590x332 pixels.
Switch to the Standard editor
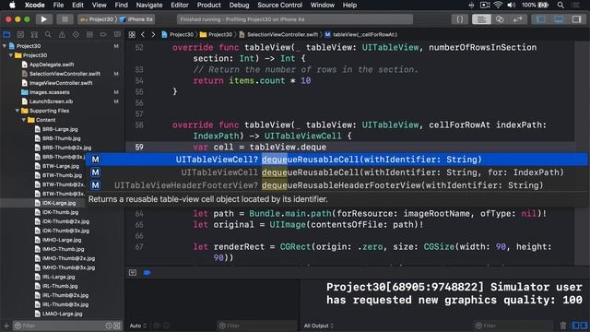click(x=481, y=19)
